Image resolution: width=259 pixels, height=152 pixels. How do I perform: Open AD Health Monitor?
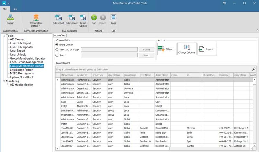point(21,85)
